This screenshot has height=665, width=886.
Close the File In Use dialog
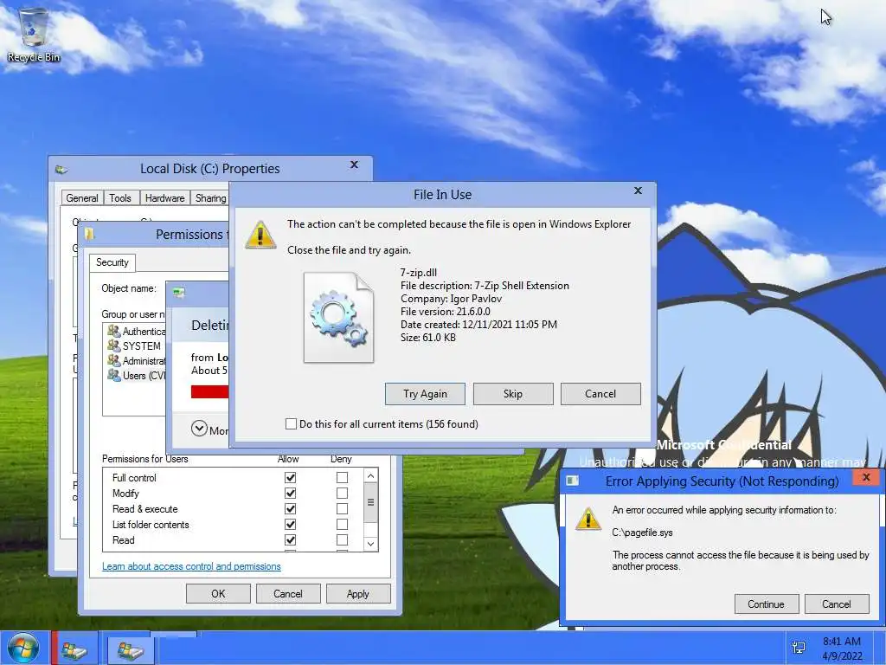click(638, 190)
